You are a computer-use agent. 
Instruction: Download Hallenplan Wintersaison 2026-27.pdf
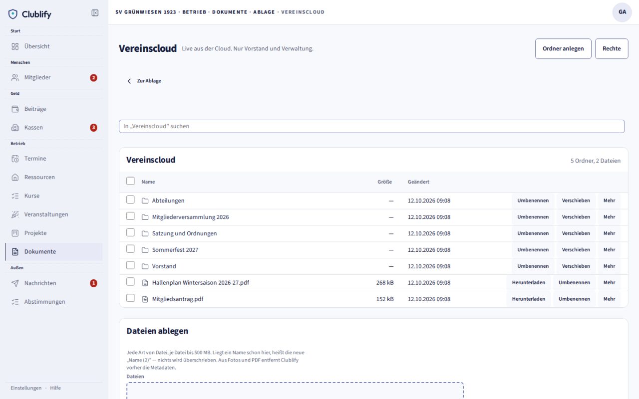pyautogui.click(x=529, y=283)
